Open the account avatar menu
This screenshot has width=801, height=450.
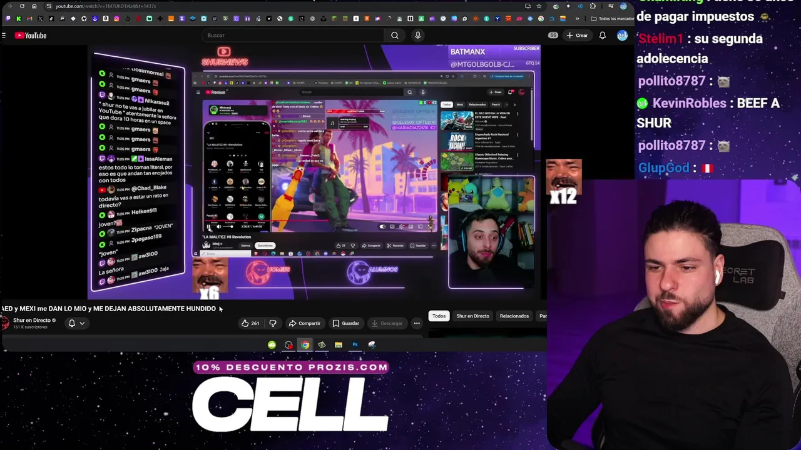622,36
